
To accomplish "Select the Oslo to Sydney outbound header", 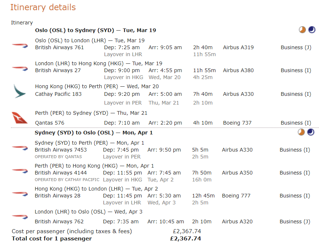I will point(96,30).
